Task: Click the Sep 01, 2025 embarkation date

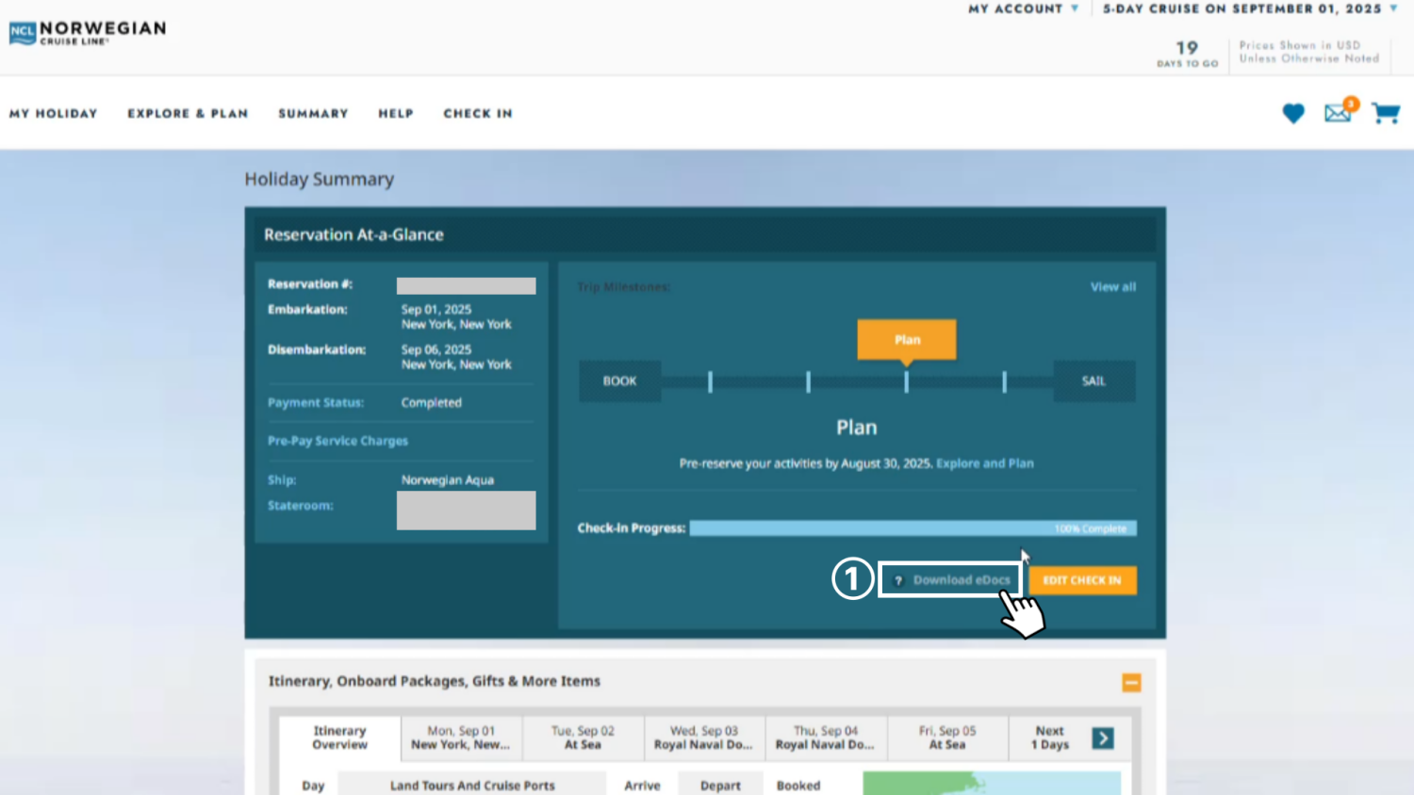Action: [436, 310]
